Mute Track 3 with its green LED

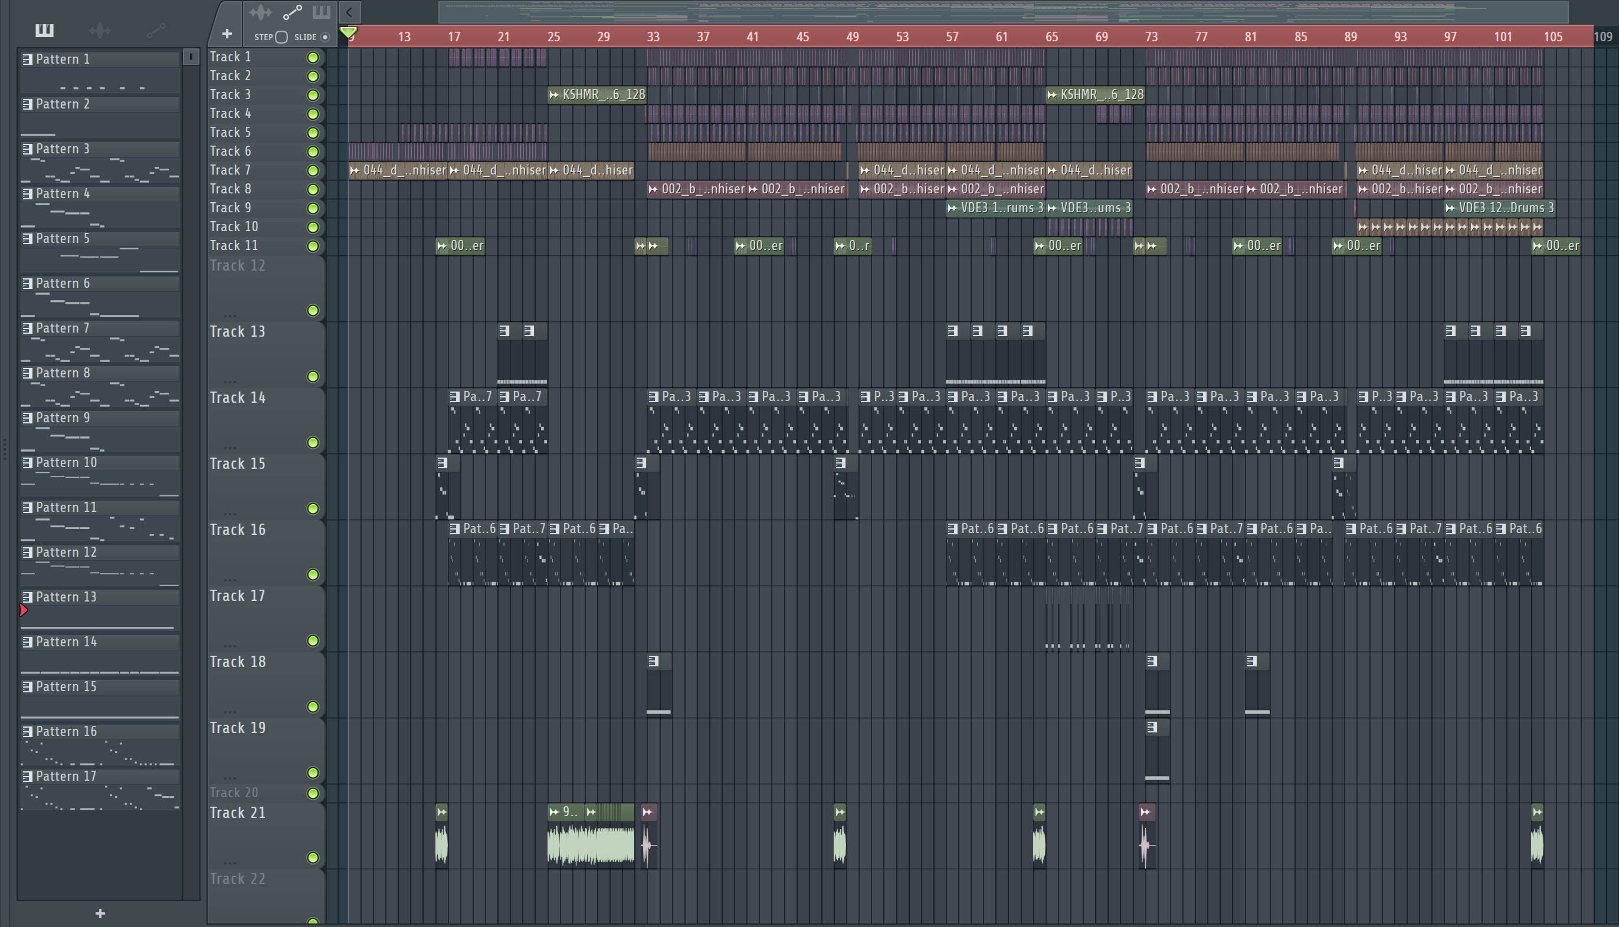313,95
